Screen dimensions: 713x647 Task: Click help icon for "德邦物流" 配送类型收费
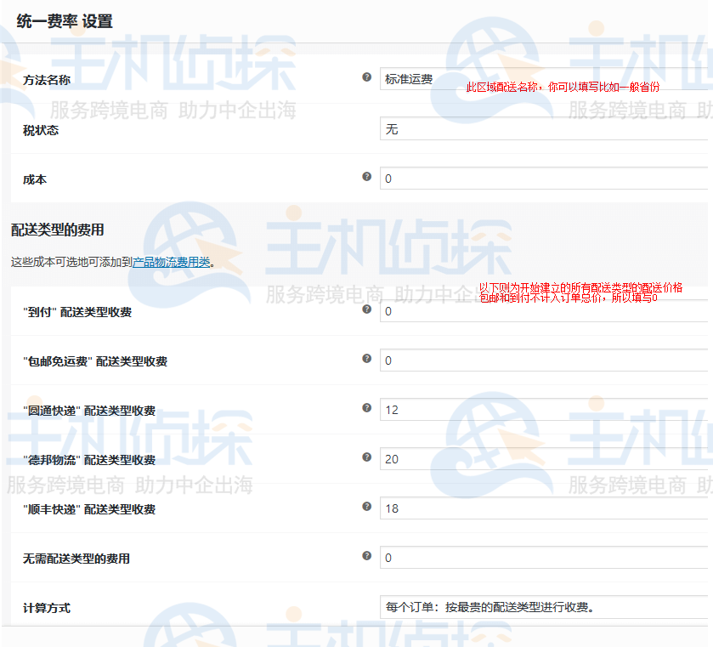tap(367, 457)
